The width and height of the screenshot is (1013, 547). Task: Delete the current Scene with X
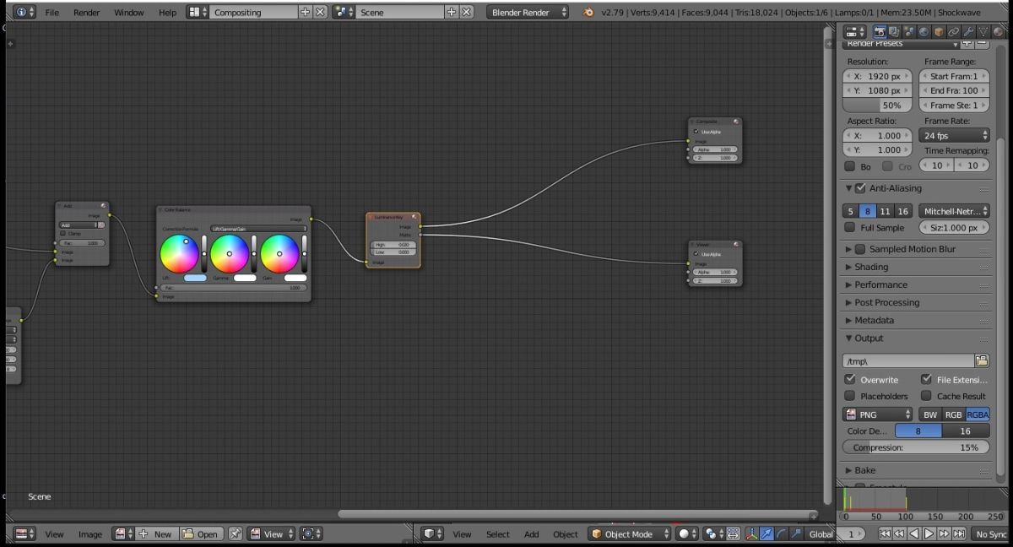point(466,12)
